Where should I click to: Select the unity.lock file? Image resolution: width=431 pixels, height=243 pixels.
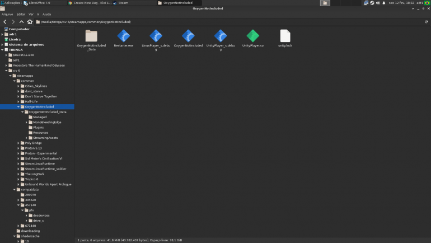(285, 36)
